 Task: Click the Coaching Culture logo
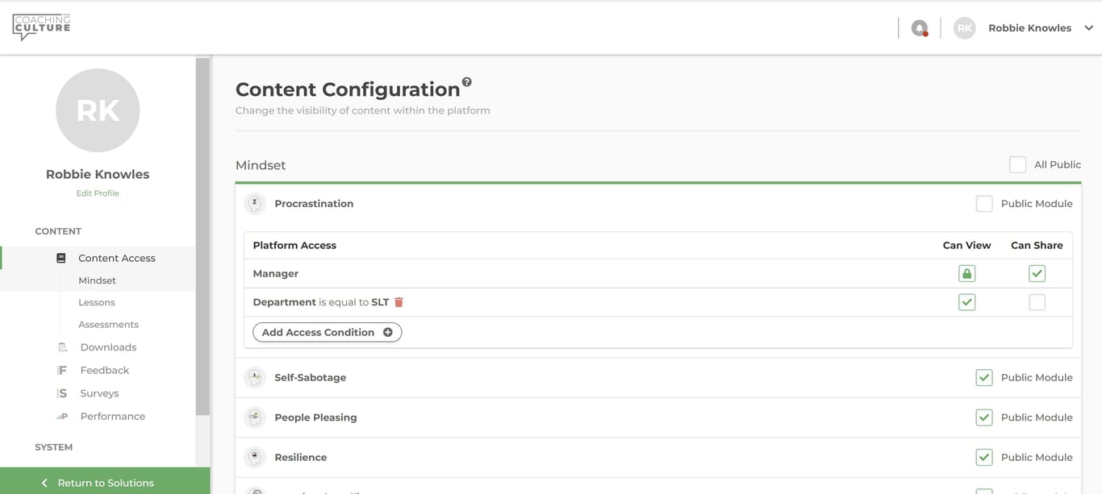(41, 27)
